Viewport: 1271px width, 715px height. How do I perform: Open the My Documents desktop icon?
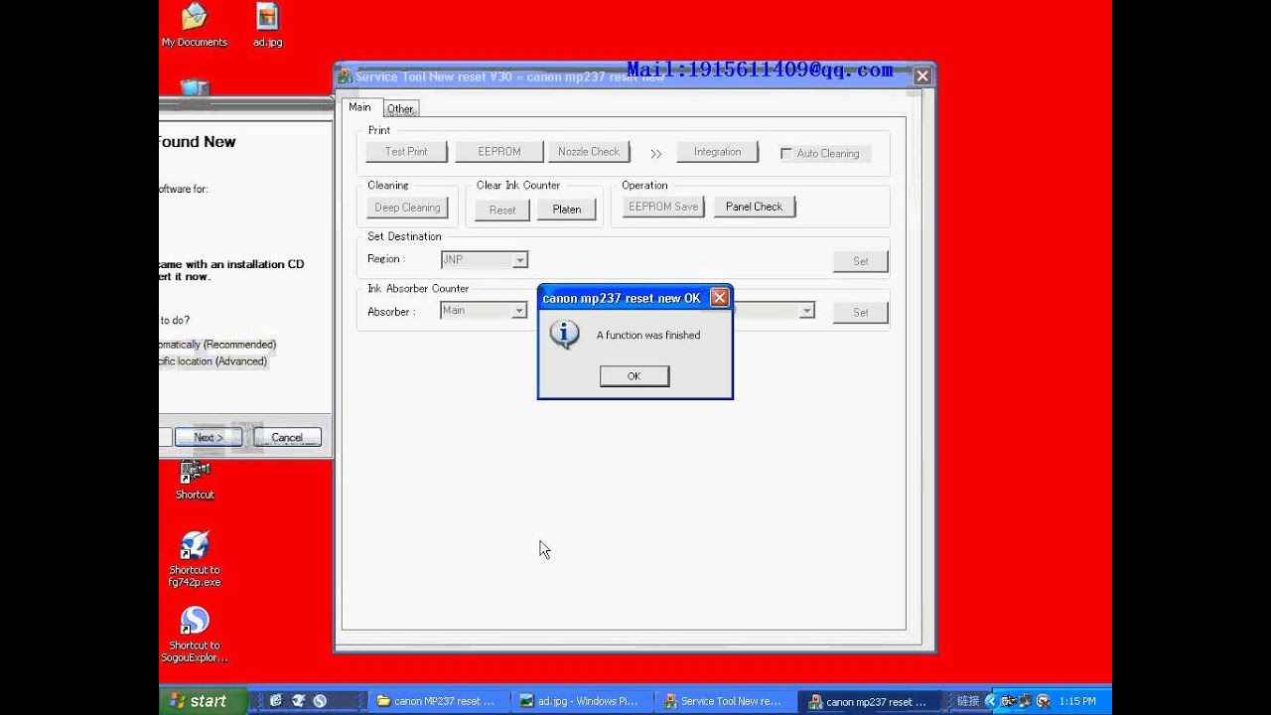click(x=195, y=25)
